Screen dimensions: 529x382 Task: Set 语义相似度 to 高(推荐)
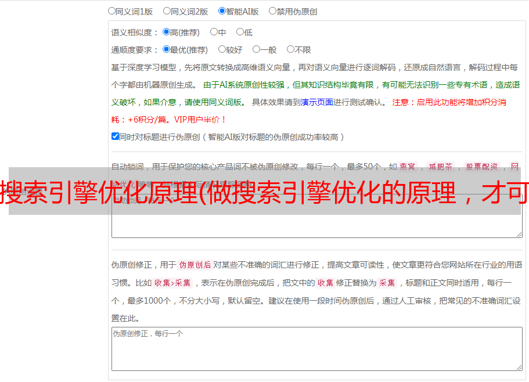[x=166, y=32]
